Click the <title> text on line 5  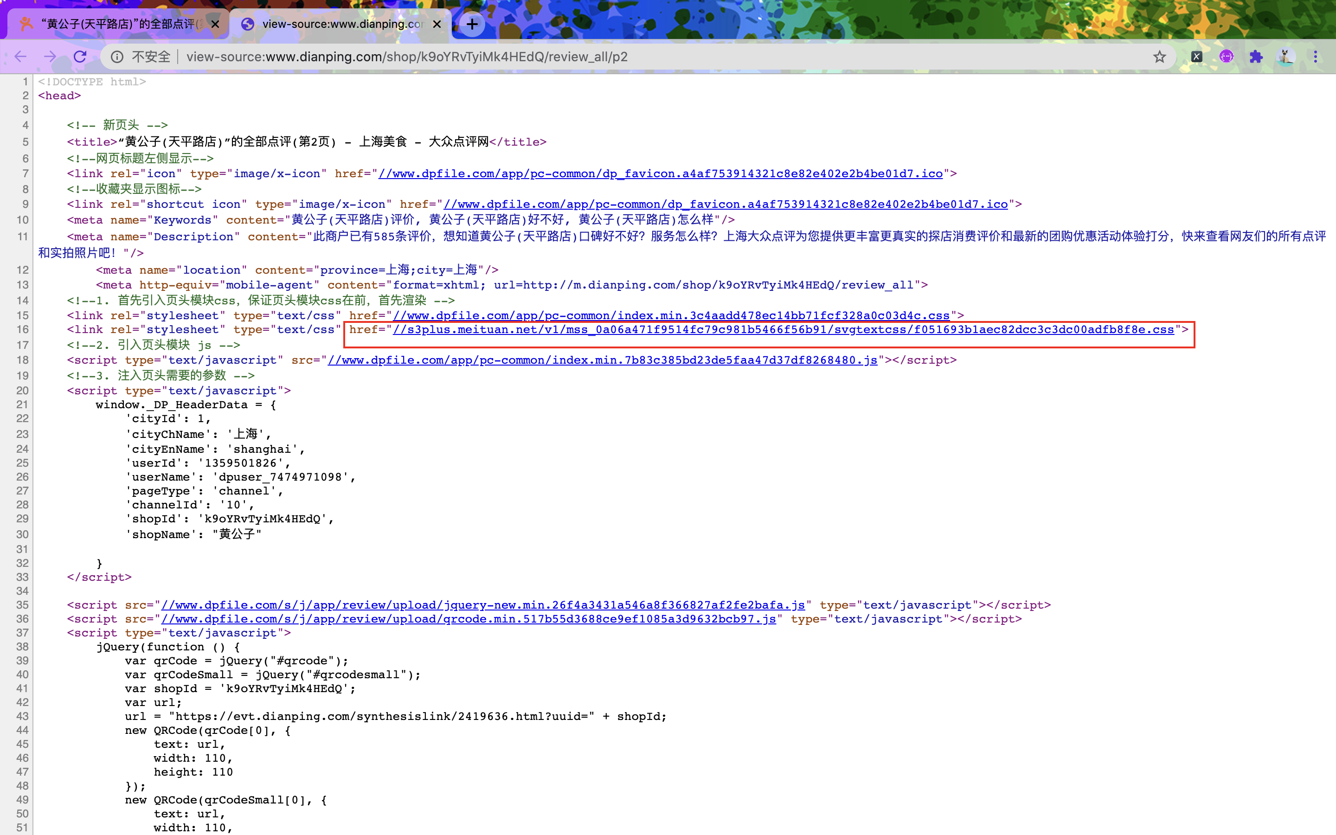[306, 142]
